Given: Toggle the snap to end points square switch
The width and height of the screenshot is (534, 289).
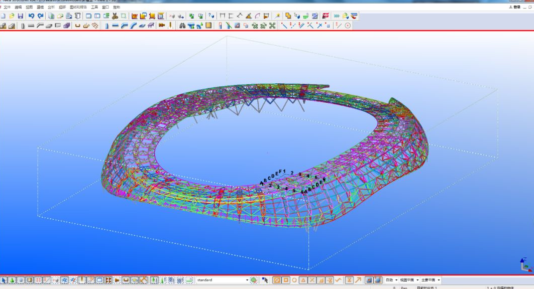Looking at the screenshot, I should [x=286, y=280].
